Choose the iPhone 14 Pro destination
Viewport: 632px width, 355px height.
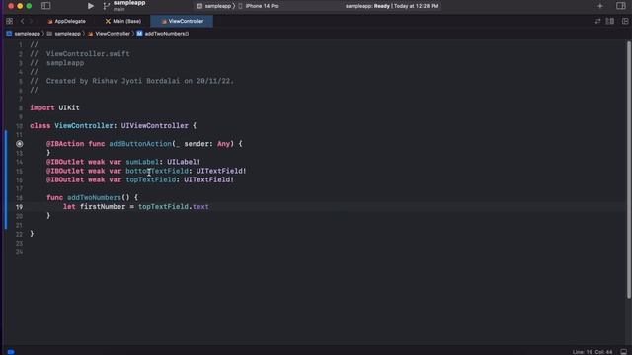(x=259, y=6)
